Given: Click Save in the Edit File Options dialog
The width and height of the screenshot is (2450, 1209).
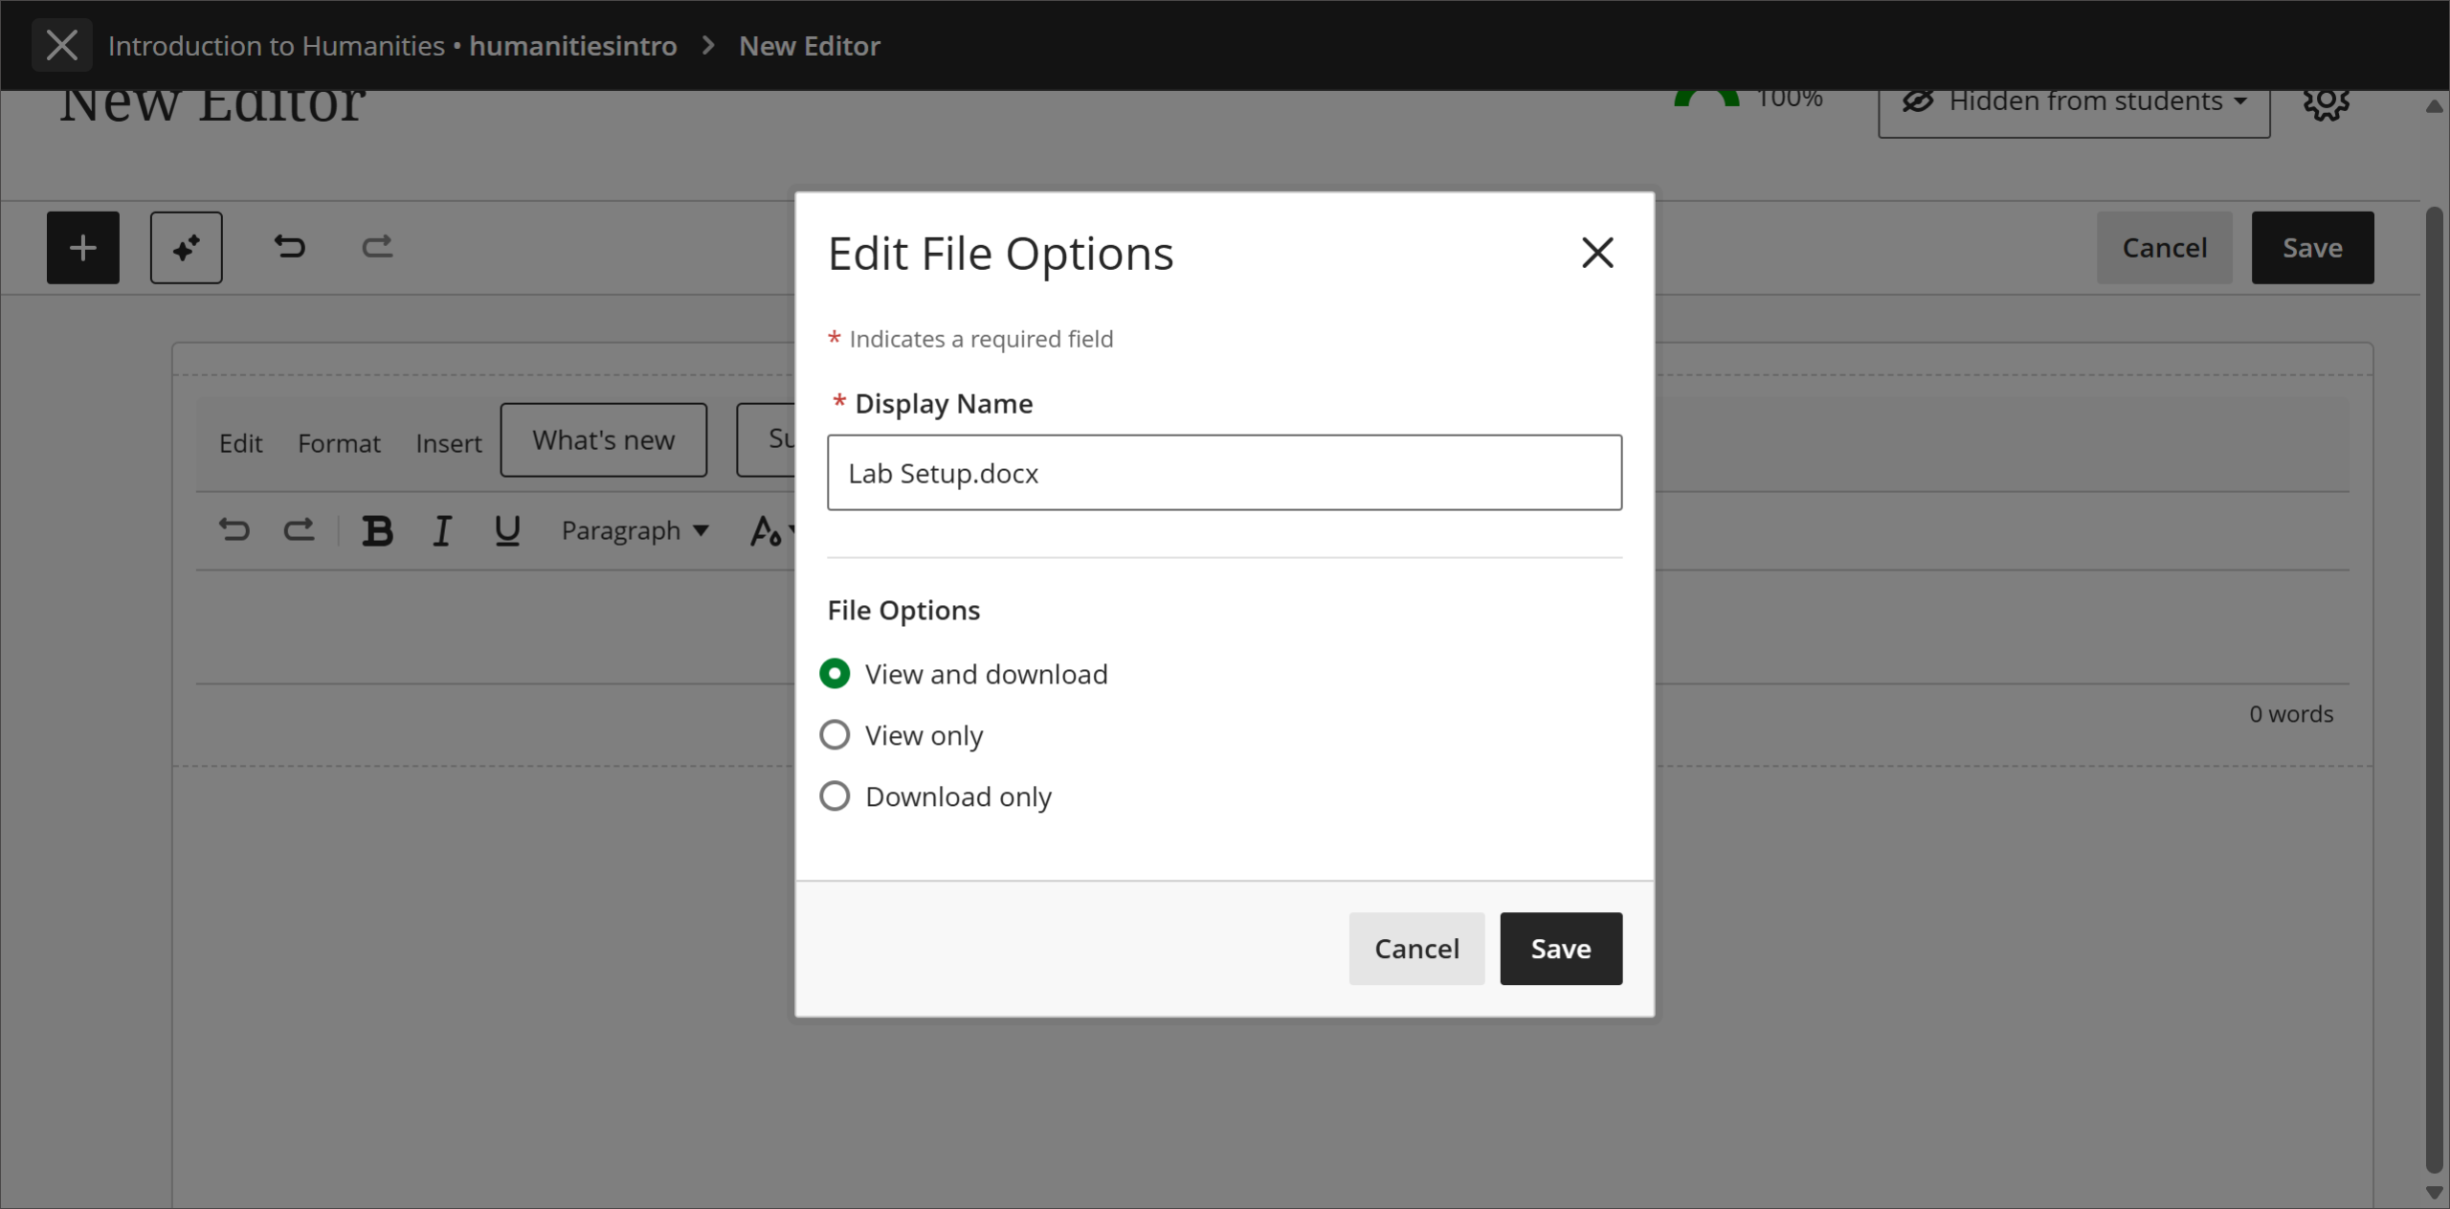Looking at the screenshot, I should pyautogui.click(x=1561, y=949).
